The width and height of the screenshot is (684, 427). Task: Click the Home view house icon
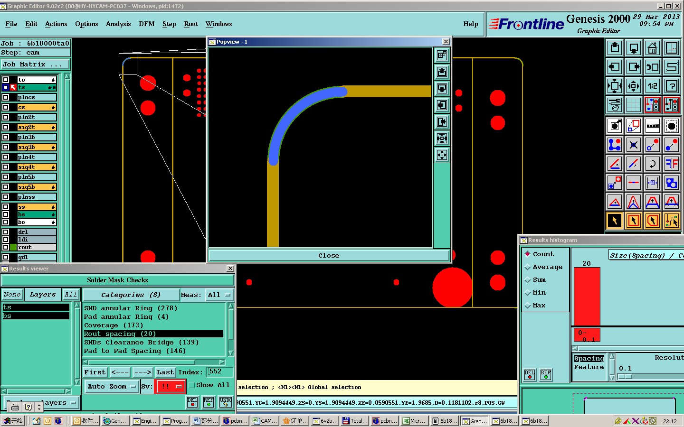click(x=652, y=48)
